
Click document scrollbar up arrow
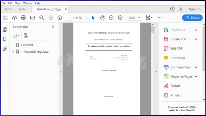tap(153, 25)
